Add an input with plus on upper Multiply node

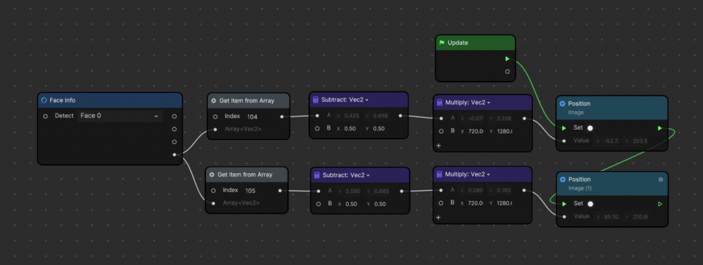pyautogui.click(x=439, y=146)
